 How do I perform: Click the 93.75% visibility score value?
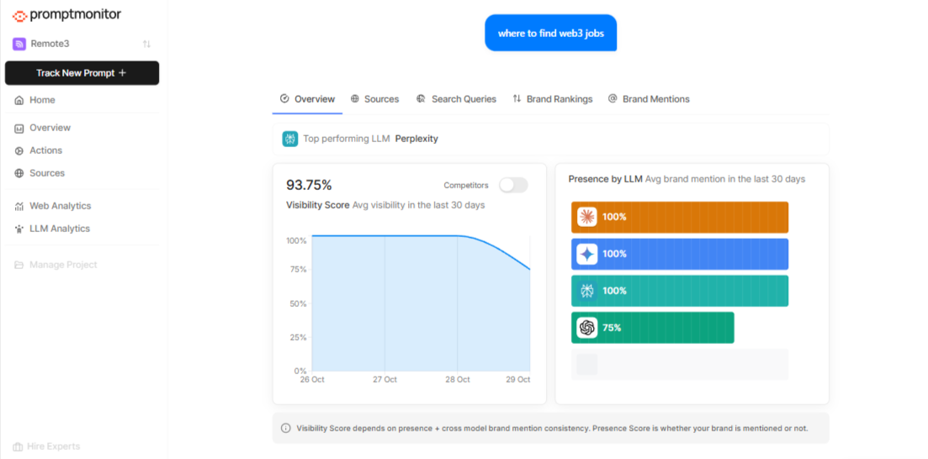309,185
